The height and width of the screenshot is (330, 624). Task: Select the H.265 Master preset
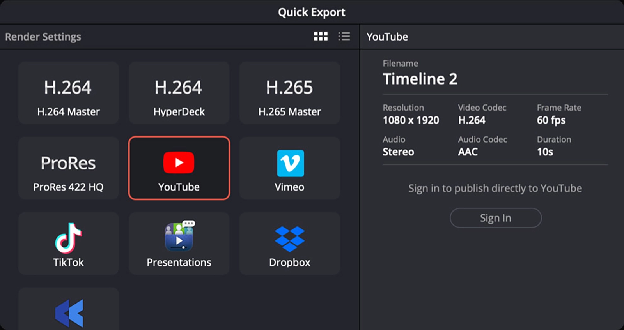click(290, 93)
